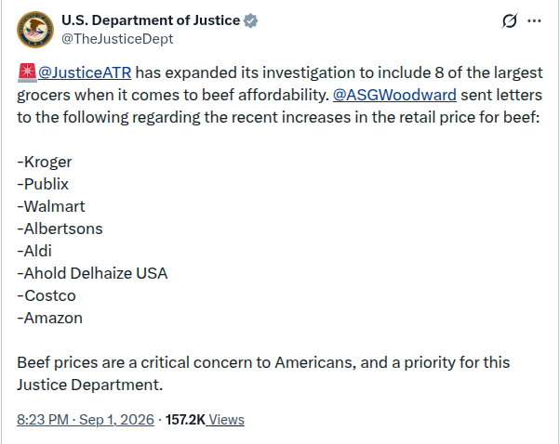Viewport: 560px width, 444px height.
Task: Click the -Walmart list line
Action: click(x=51, y=206)
